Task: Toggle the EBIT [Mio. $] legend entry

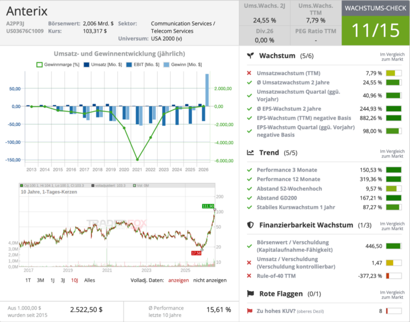Action: click(x=143, y=65)
